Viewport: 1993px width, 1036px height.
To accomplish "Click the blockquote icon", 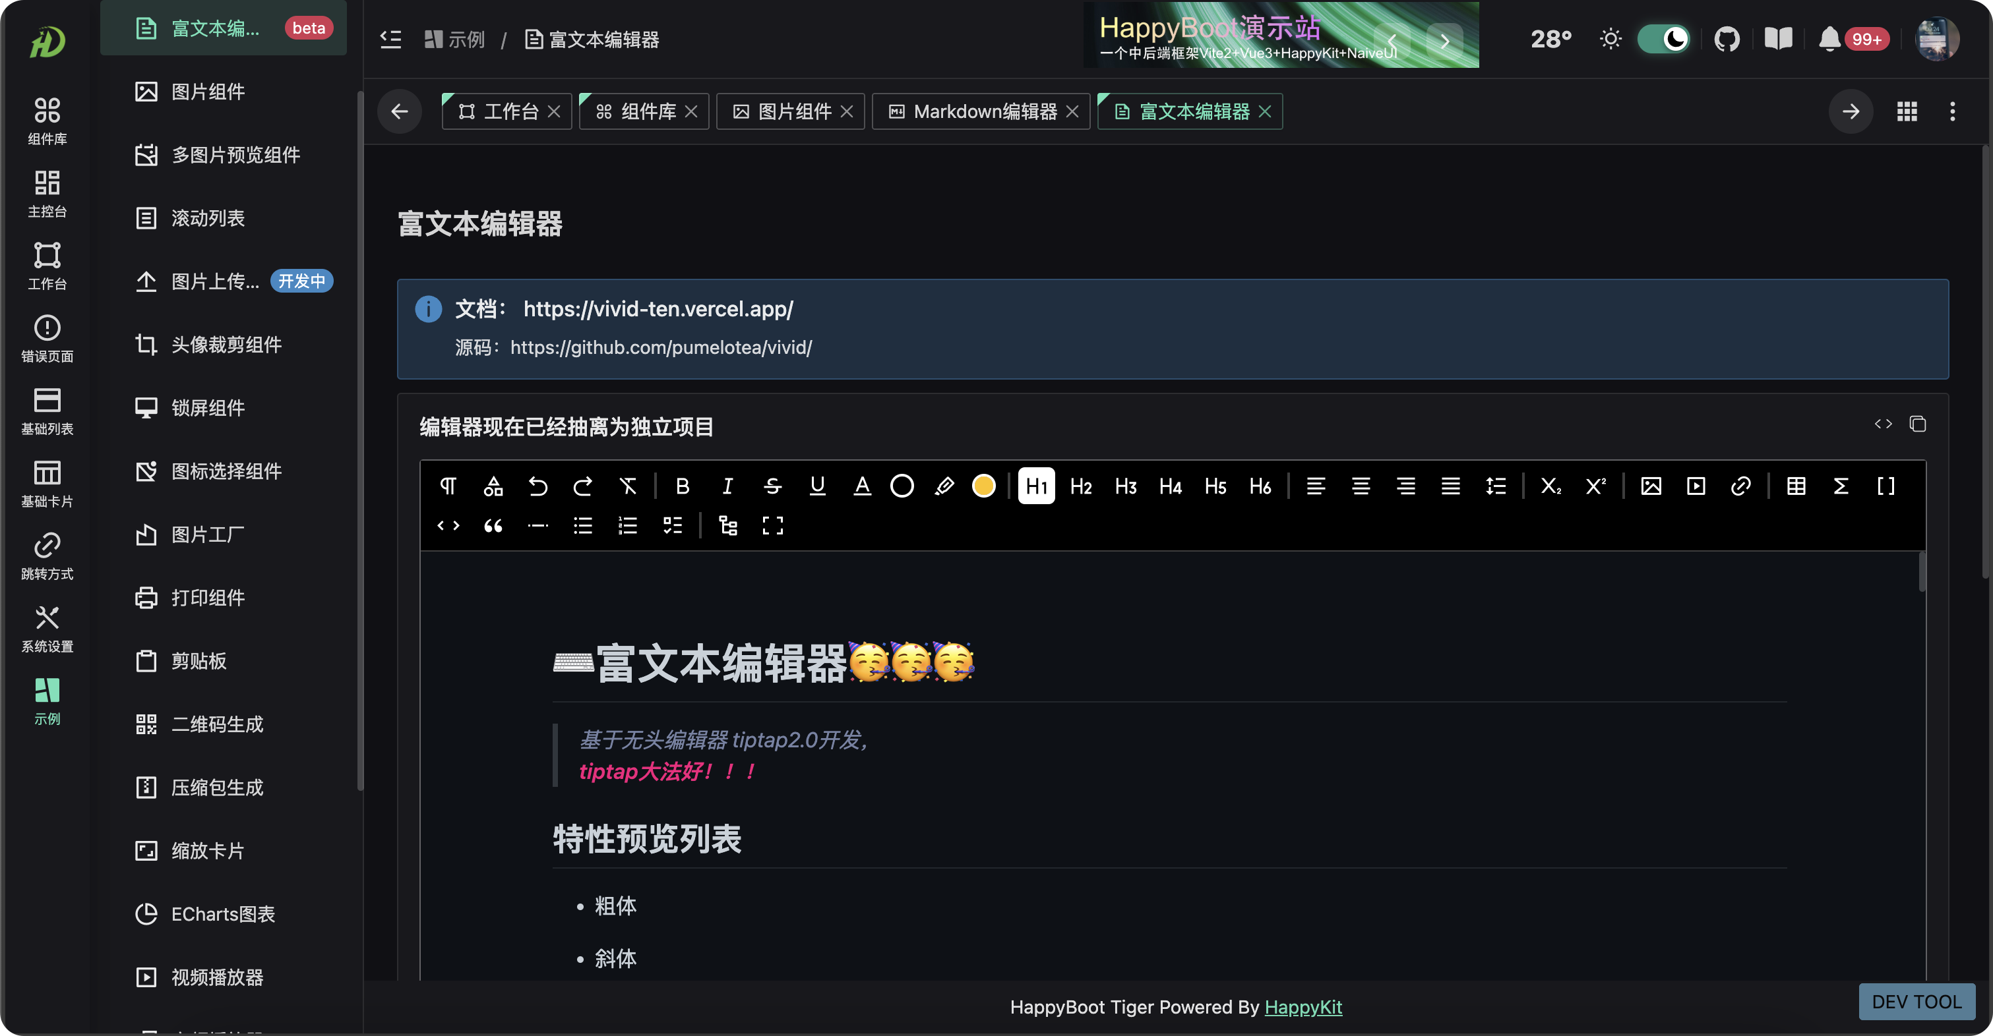I will click(493, 526).
